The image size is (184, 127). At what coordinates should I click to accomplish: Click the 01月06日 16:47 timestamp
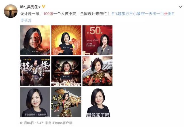click(x=32, y=123)
